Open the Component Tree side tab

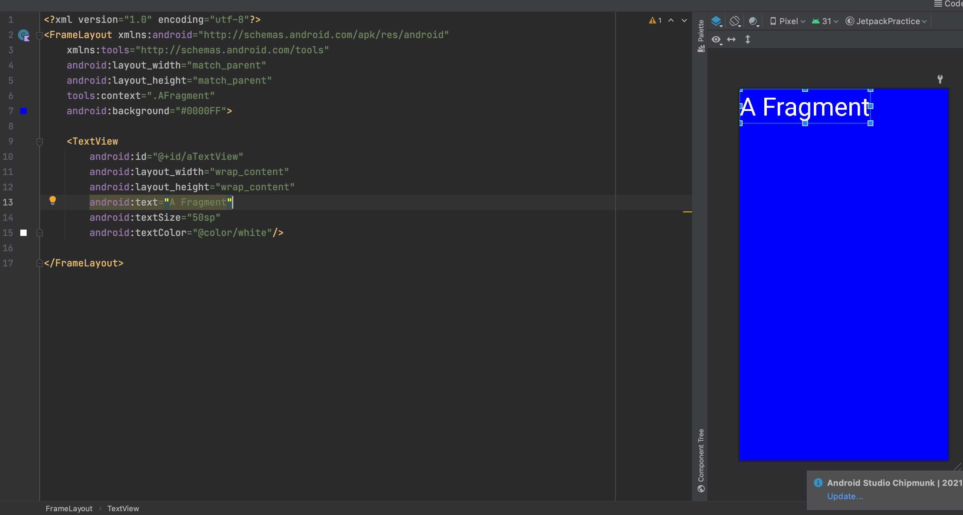(x=701, y=460)
